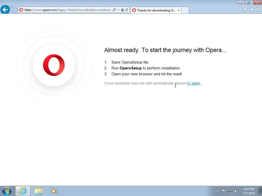Click the 'Save OperaSetup file' step
Viewport: 262px width, 196px height.
coord(130,62)
